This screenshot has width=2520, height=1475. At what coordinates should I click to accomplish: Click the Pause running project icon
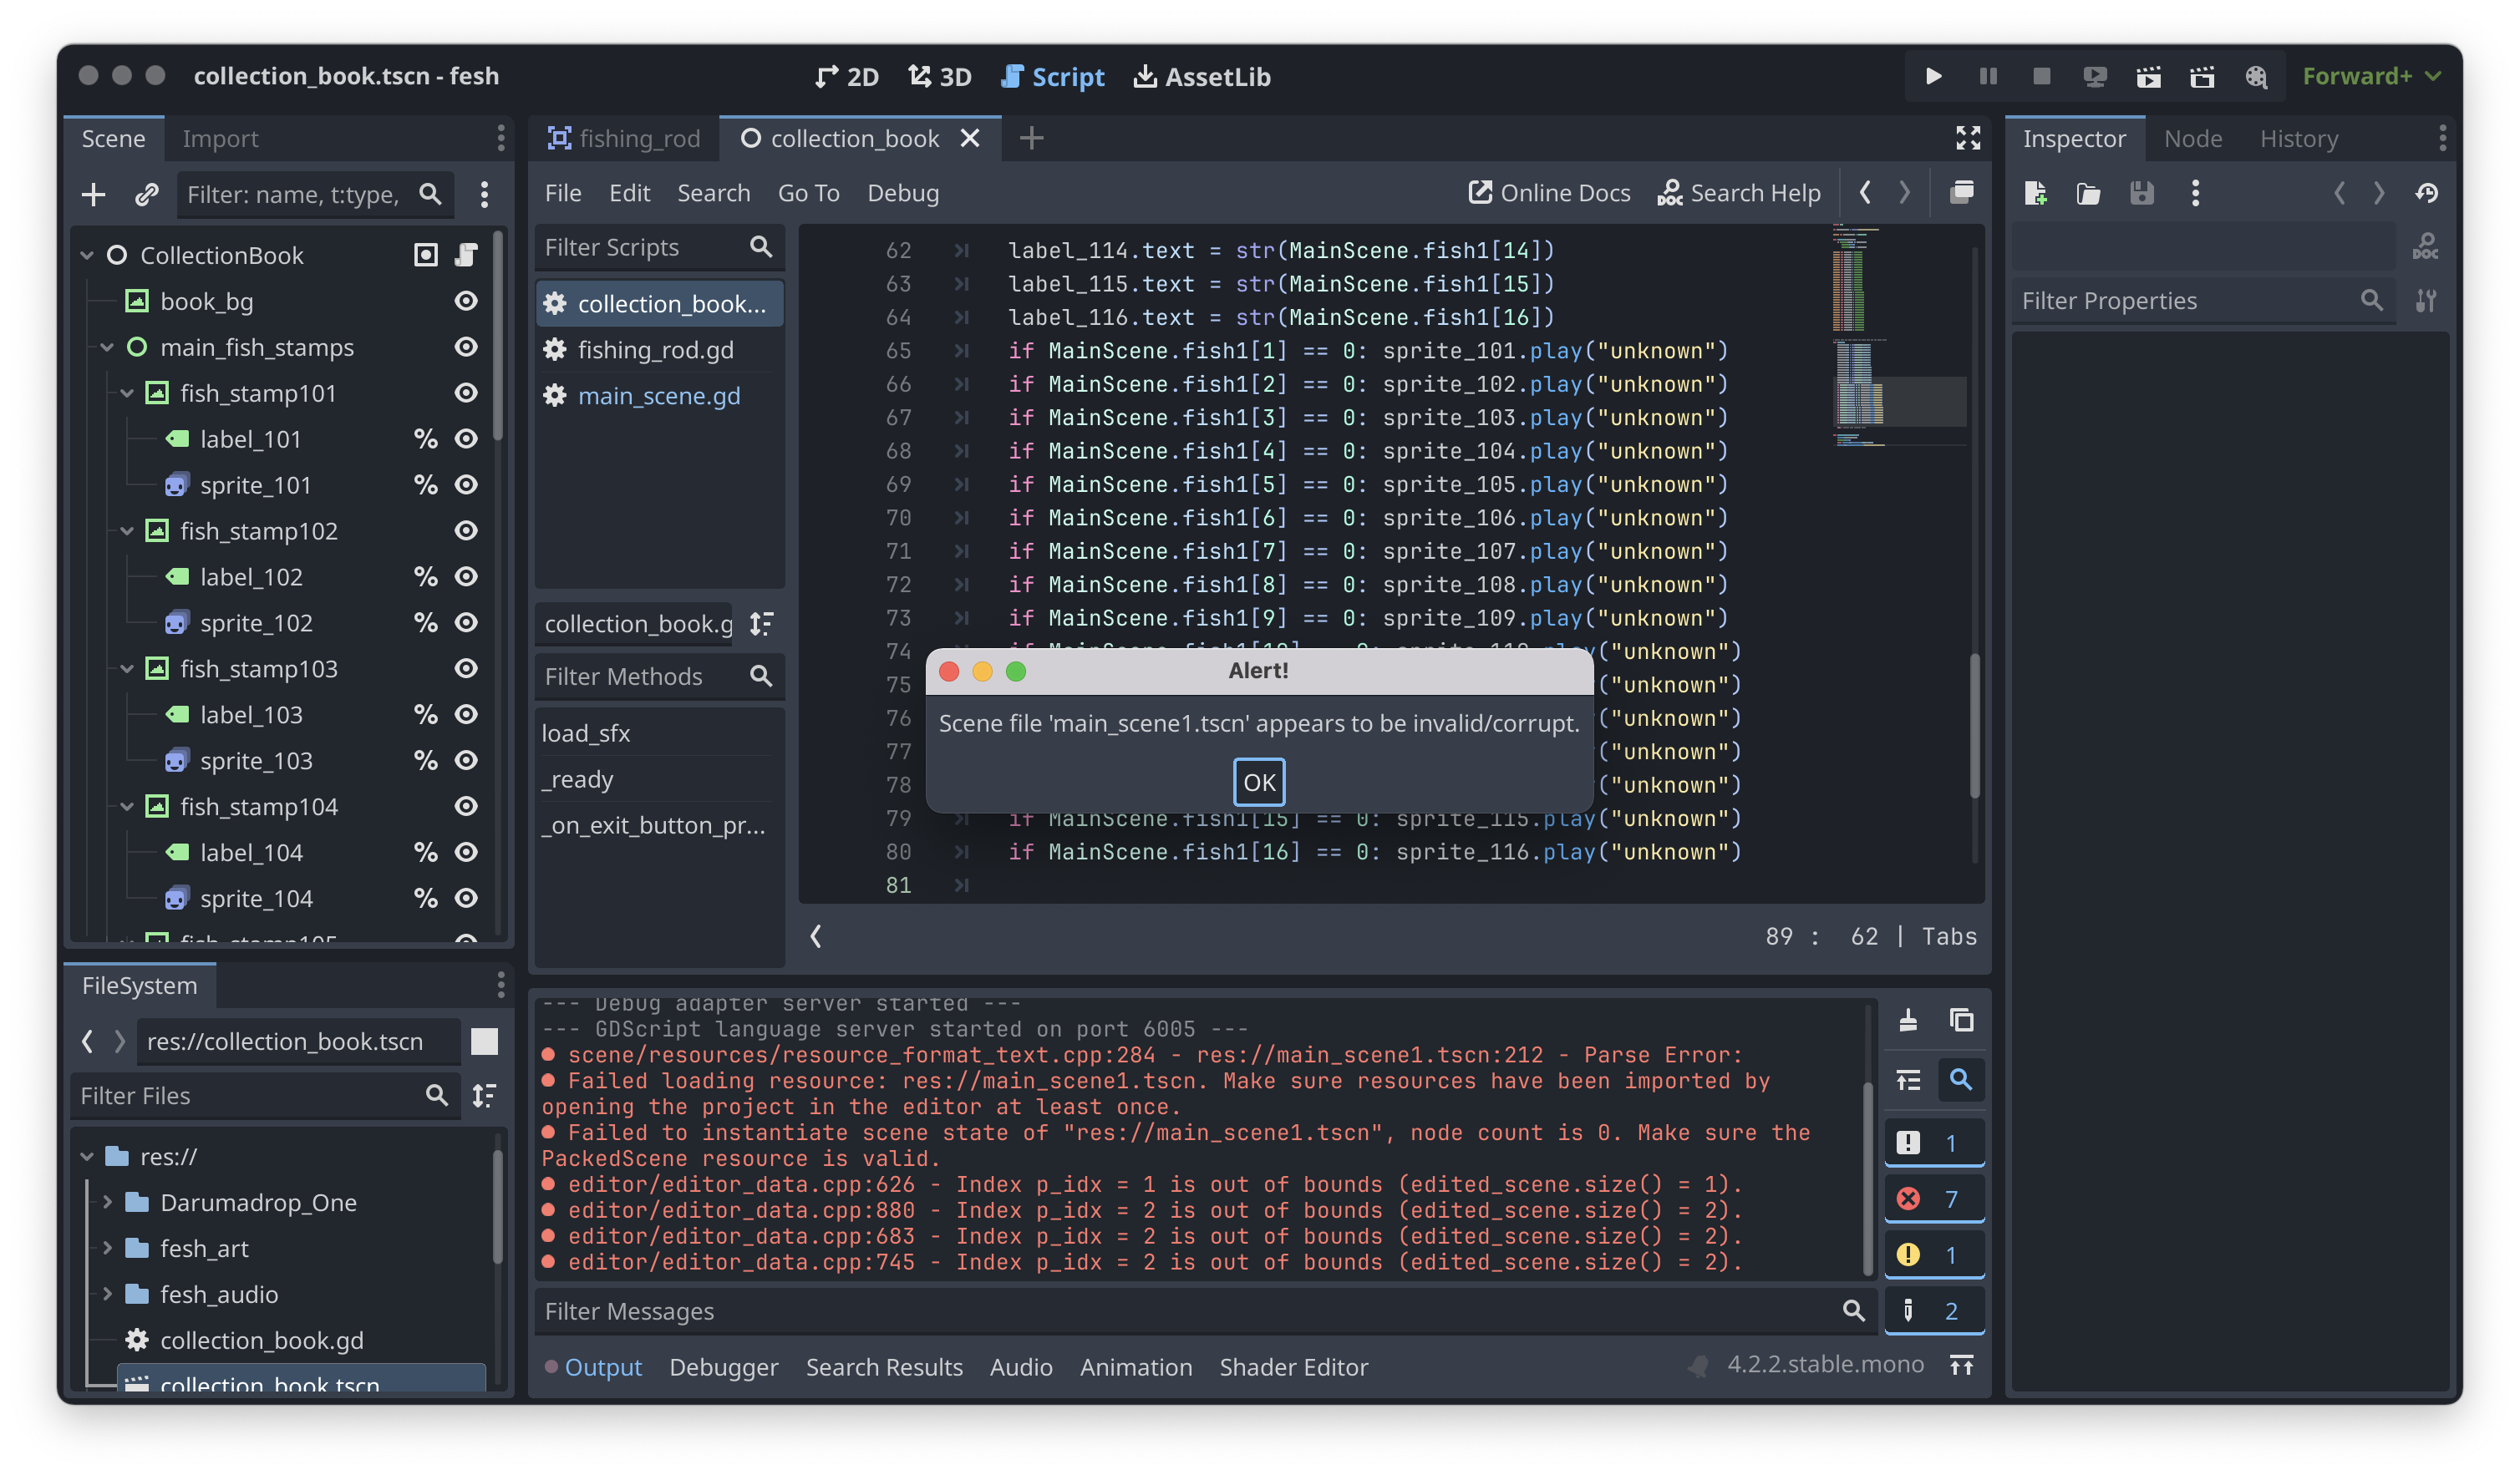1988,77
